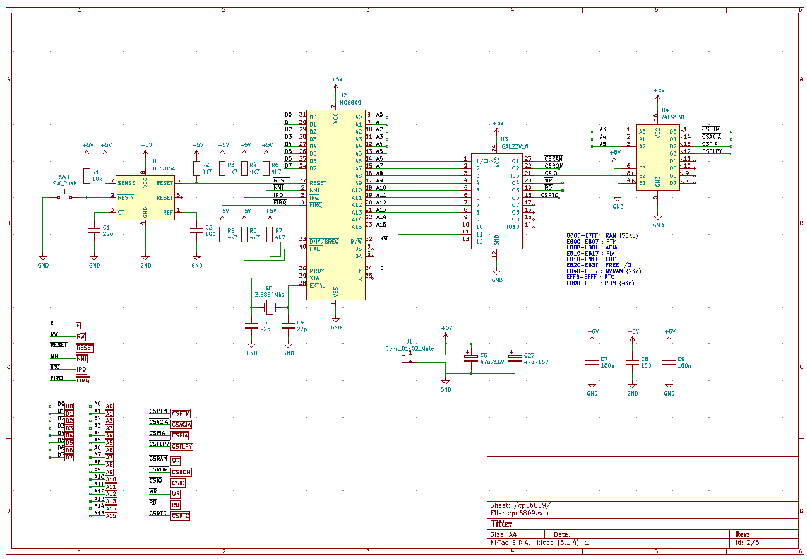Click the SENSE pin label on U1
The width and height of the screenshot is (807, 559).
(x=126, y=183)
